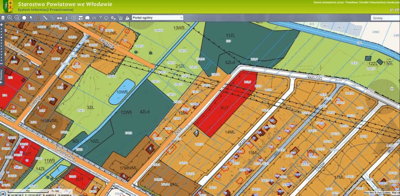The image size is (400, 196).
Task: Click the hatching lines tool icon
Action: (94, 18)
